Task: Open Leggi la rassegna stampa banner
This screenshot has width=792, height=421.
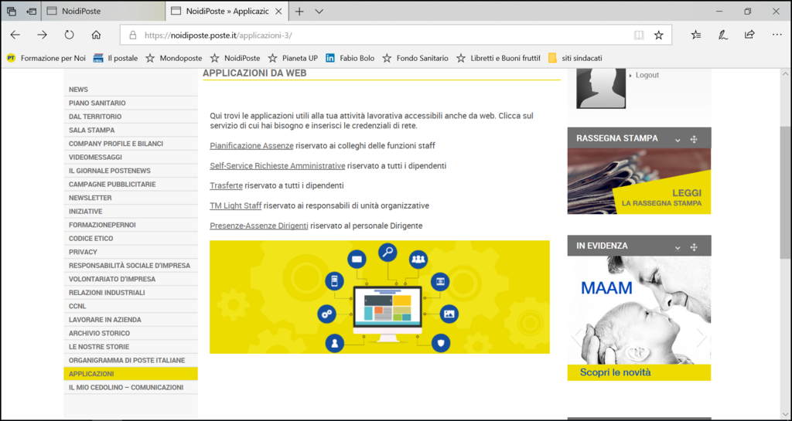Action: 639,181
